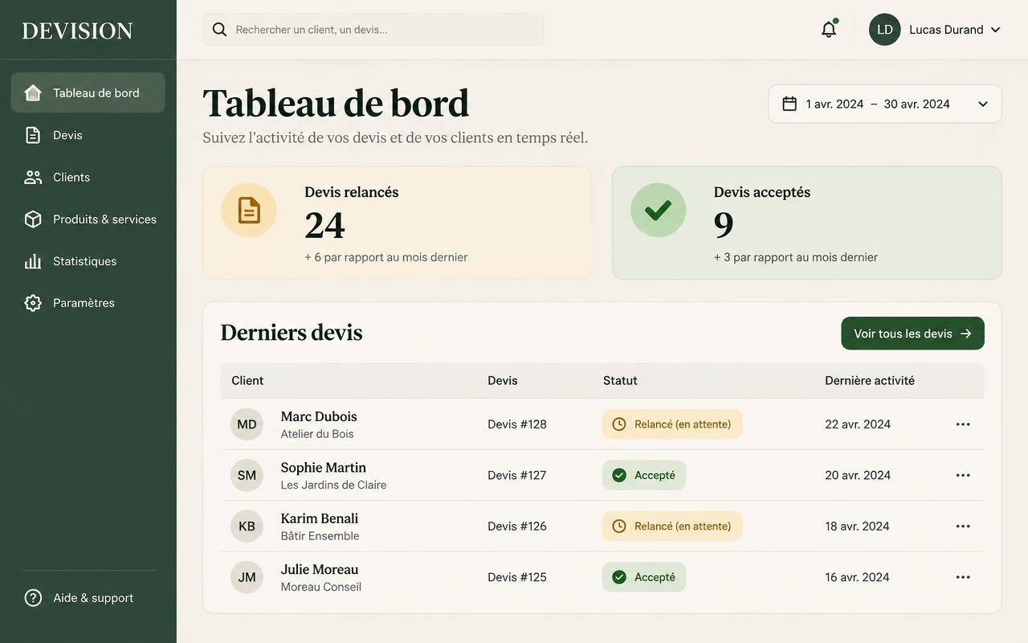The image size is (1028, 643).
Task: Click the date 16 avr. 2024
Action: 857,577
